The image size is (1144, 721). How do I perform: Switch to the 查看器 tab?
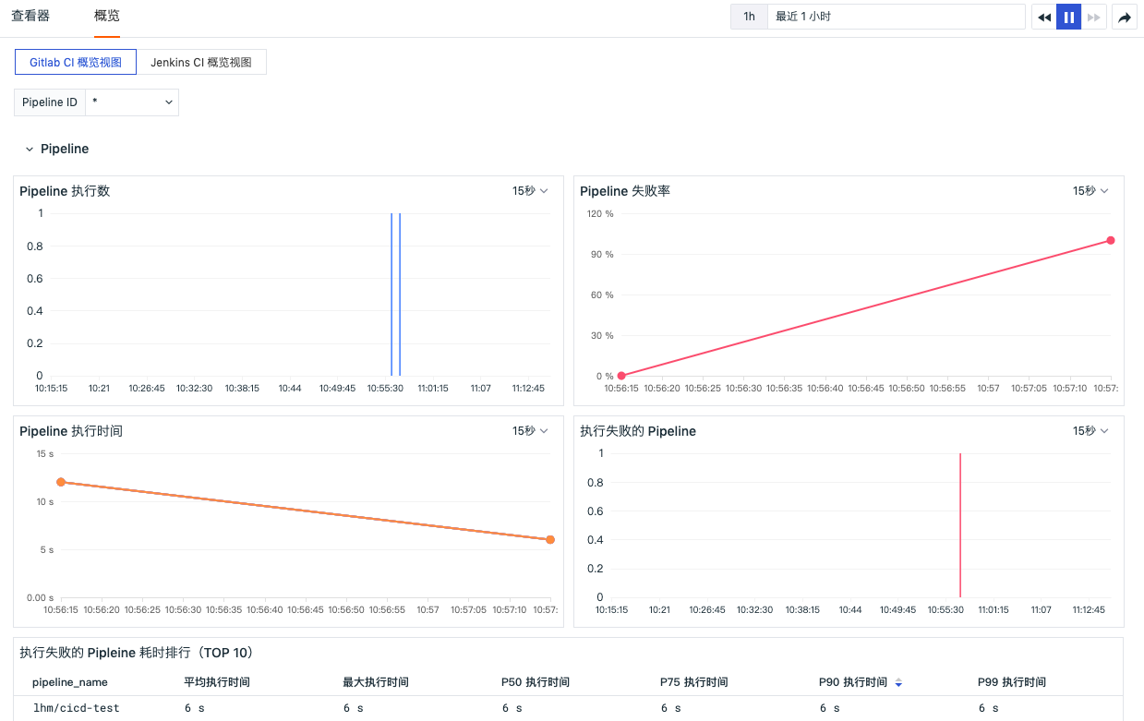tap(30, 16)
